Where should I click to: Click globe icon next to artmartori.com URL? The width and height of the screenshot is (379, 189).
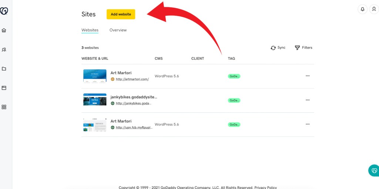point(113,79)
